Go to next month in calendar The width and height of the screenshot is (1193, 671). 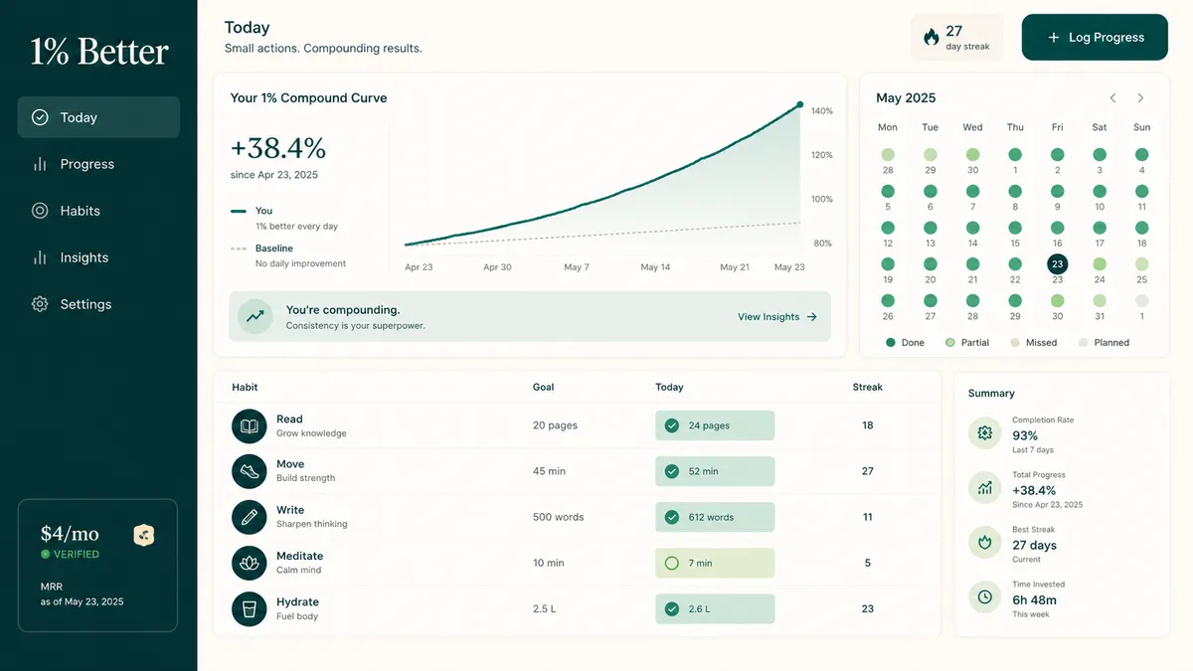[x=1140, y=97]
